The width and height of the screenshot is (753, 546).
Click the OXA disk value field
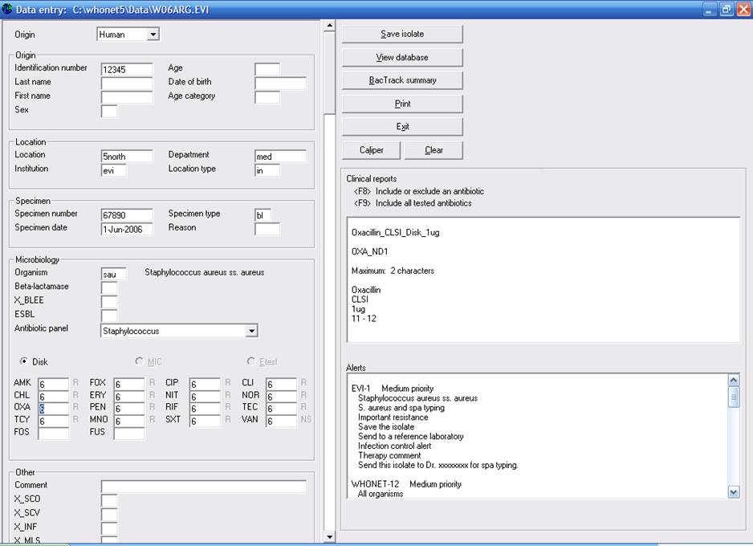(53, 408)
